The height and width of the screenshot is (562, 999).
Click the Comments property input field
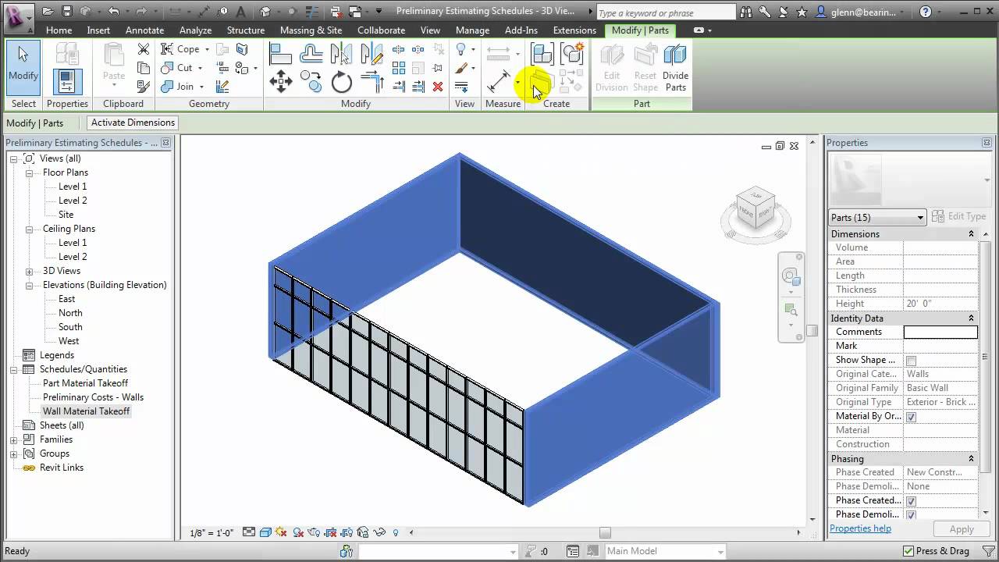pyautogui.click(x=940, y=332)
